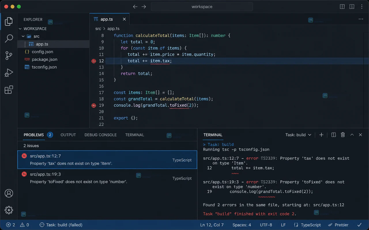Image resolution: width=369 pixels, height=230 pixels.
Task: Change the LF end-of-line setting
Action: (x=283, y=225)
